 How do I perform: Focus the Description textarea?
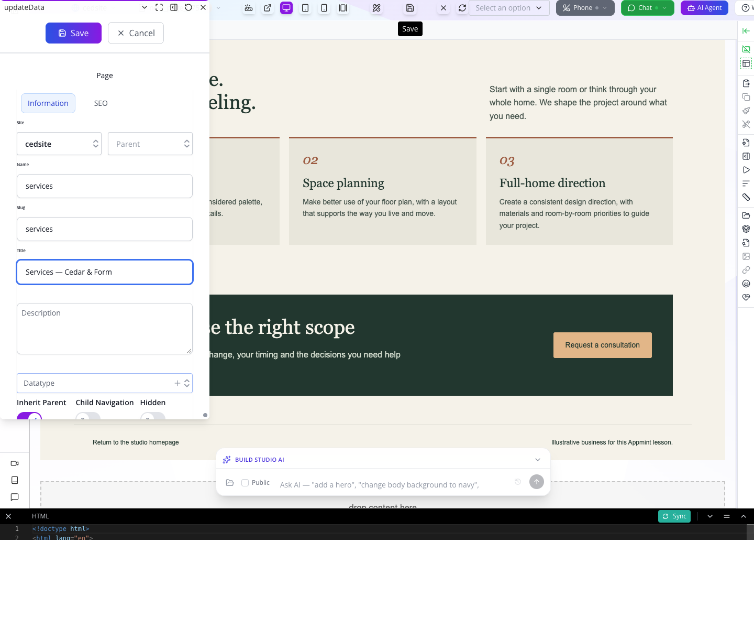click(105, 329)
